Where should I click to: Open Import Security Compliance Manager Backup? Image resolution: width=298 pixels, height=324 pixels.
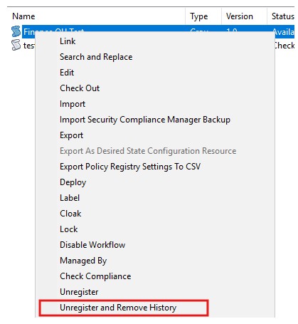(145, 120)
